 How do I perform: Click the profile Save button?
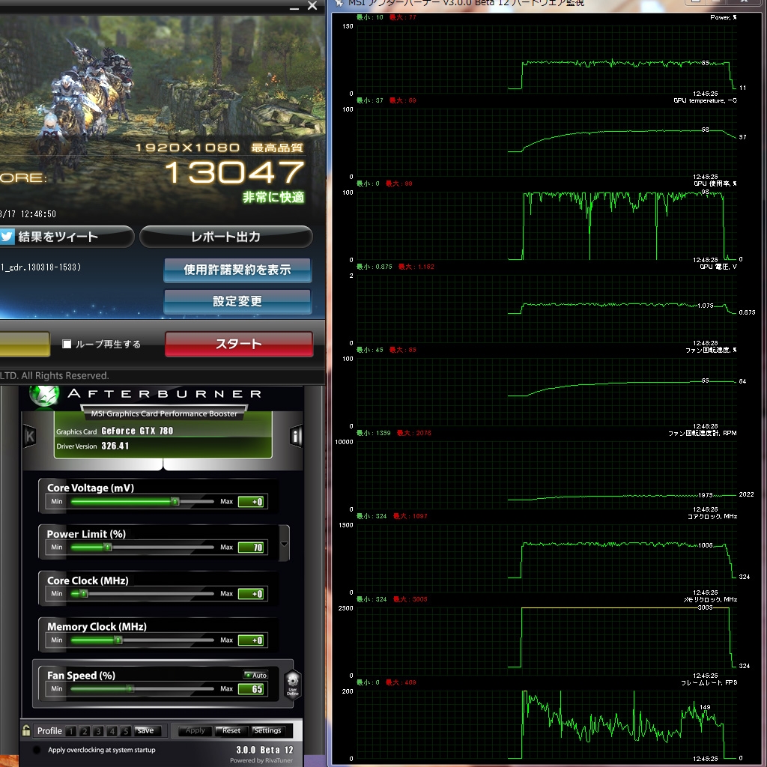(x=147, y=730)
